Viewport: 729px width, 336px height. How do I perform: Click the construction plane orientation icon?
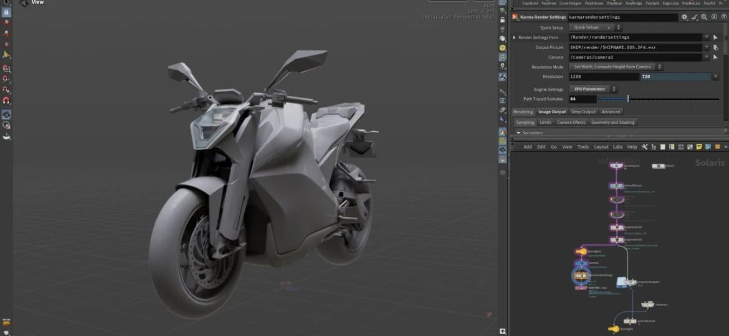6,55
